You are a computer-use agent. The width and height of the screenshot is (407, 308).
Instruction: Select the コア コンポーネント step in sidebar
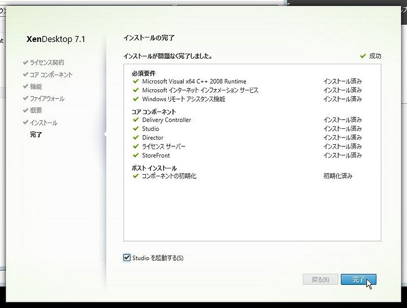click(51, 75)
